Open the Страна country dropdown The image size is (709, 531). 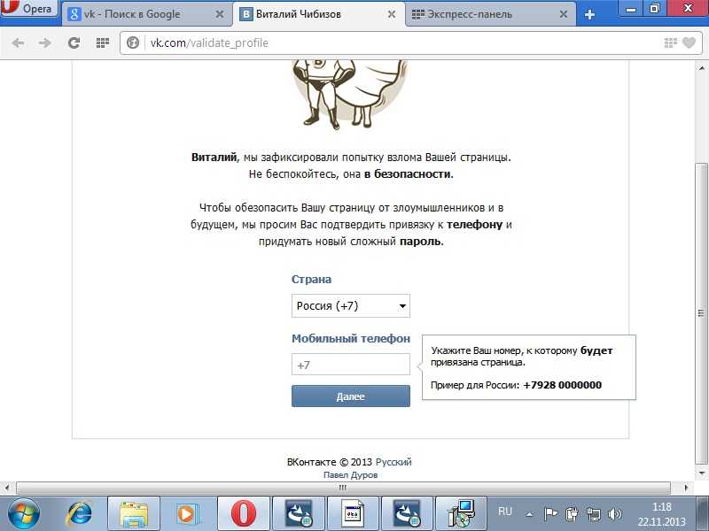pyautogui.click(x=350, y=305)
